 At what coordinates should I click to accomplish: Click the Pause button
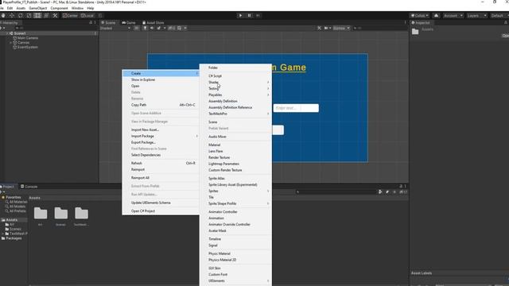tap(249, 15)
